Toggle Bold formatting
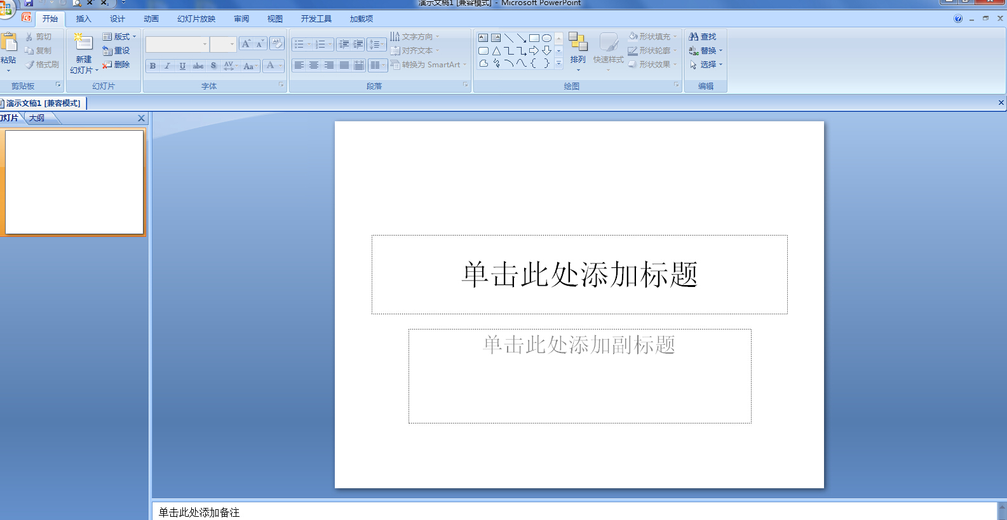The width and height of the screenshot is (1007, 520). pos(152,65)
